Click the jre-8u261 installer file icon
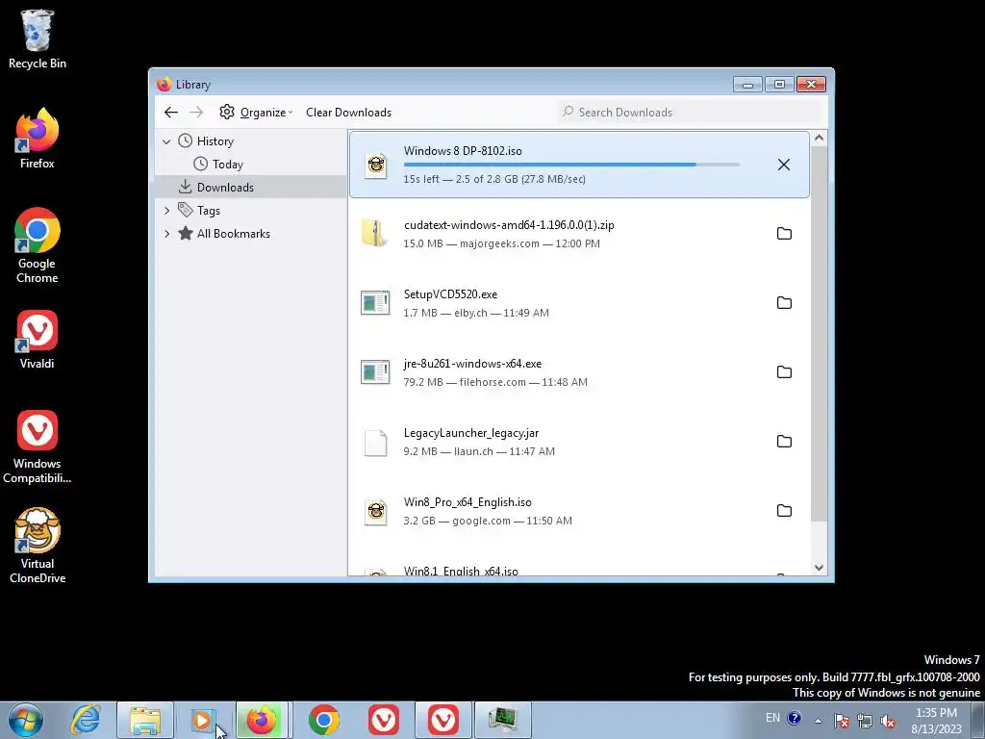The width and height of the screenshot is (985, 739). [375, 372]
